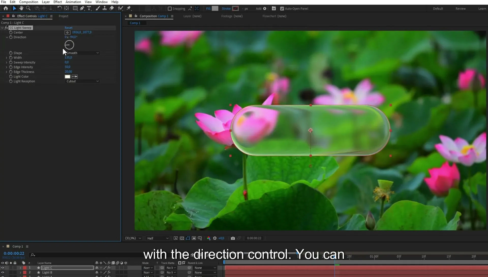This screenshot has height=277, width=488.
Task: Select the Clone Stamp tool
Action: pos(104,8)
